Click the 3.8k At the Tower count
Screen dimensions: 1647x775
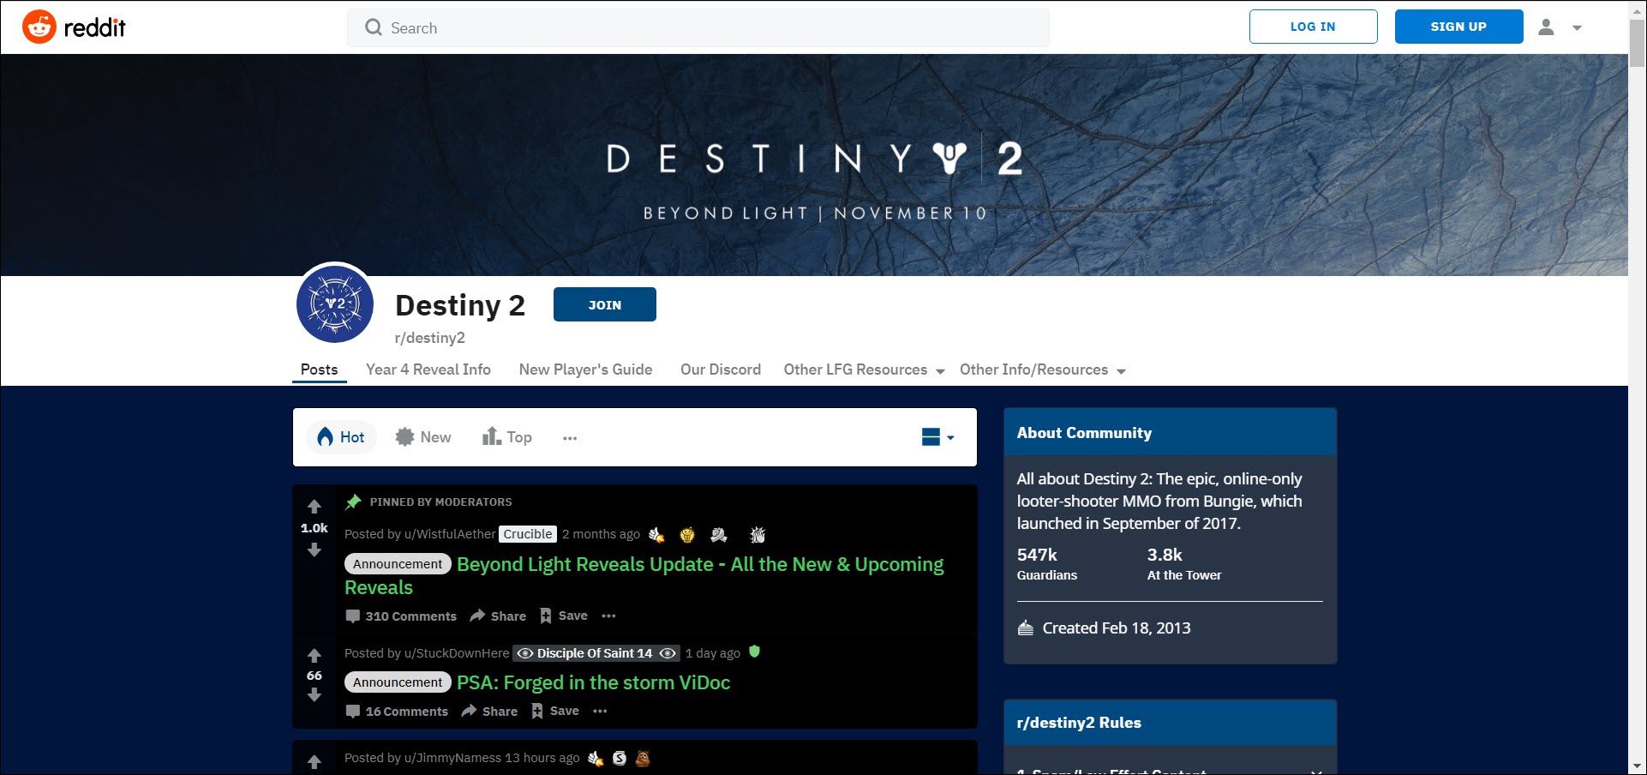(x=1184, y=563)
